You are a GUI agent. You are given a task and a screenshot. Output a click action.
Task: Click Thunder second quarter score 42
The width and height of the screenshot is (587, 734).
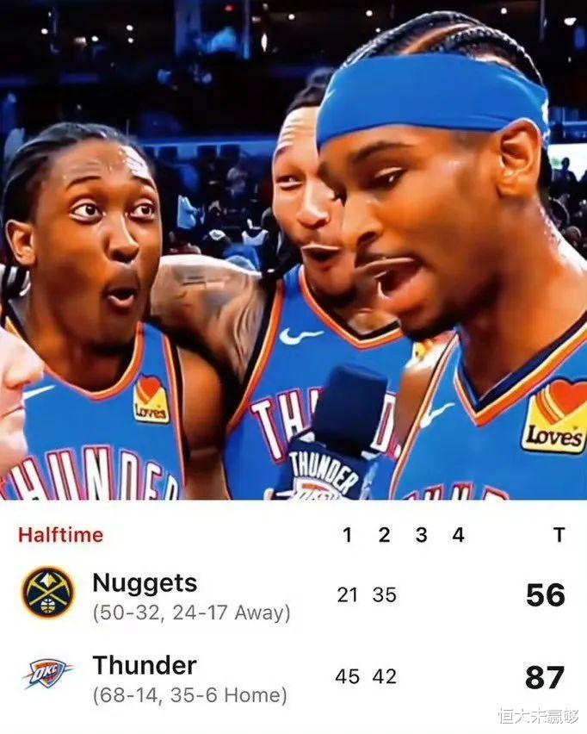tap(385, 676)
